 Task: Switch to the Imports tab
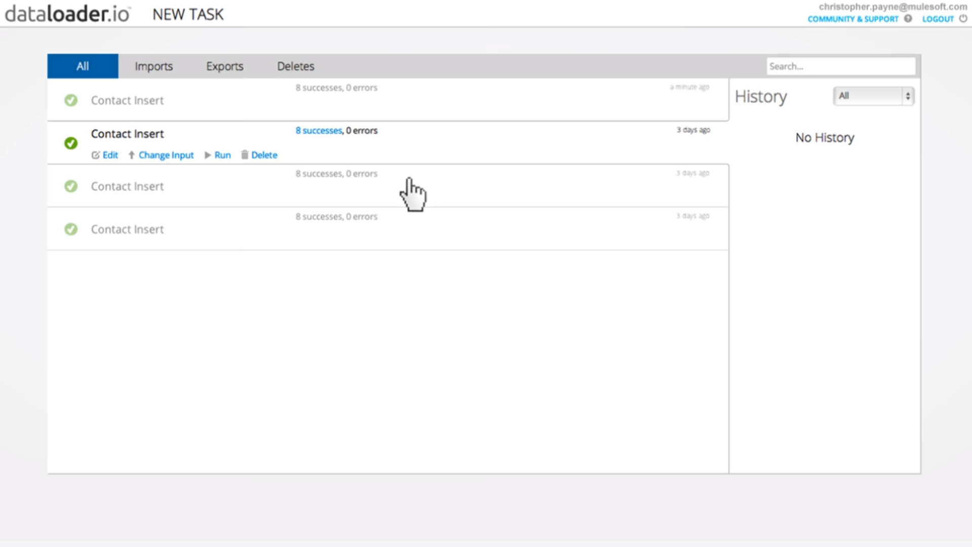[153, 66]
